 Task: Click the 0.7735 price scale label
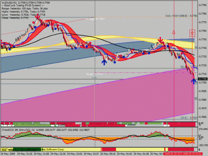pos(203,57)
